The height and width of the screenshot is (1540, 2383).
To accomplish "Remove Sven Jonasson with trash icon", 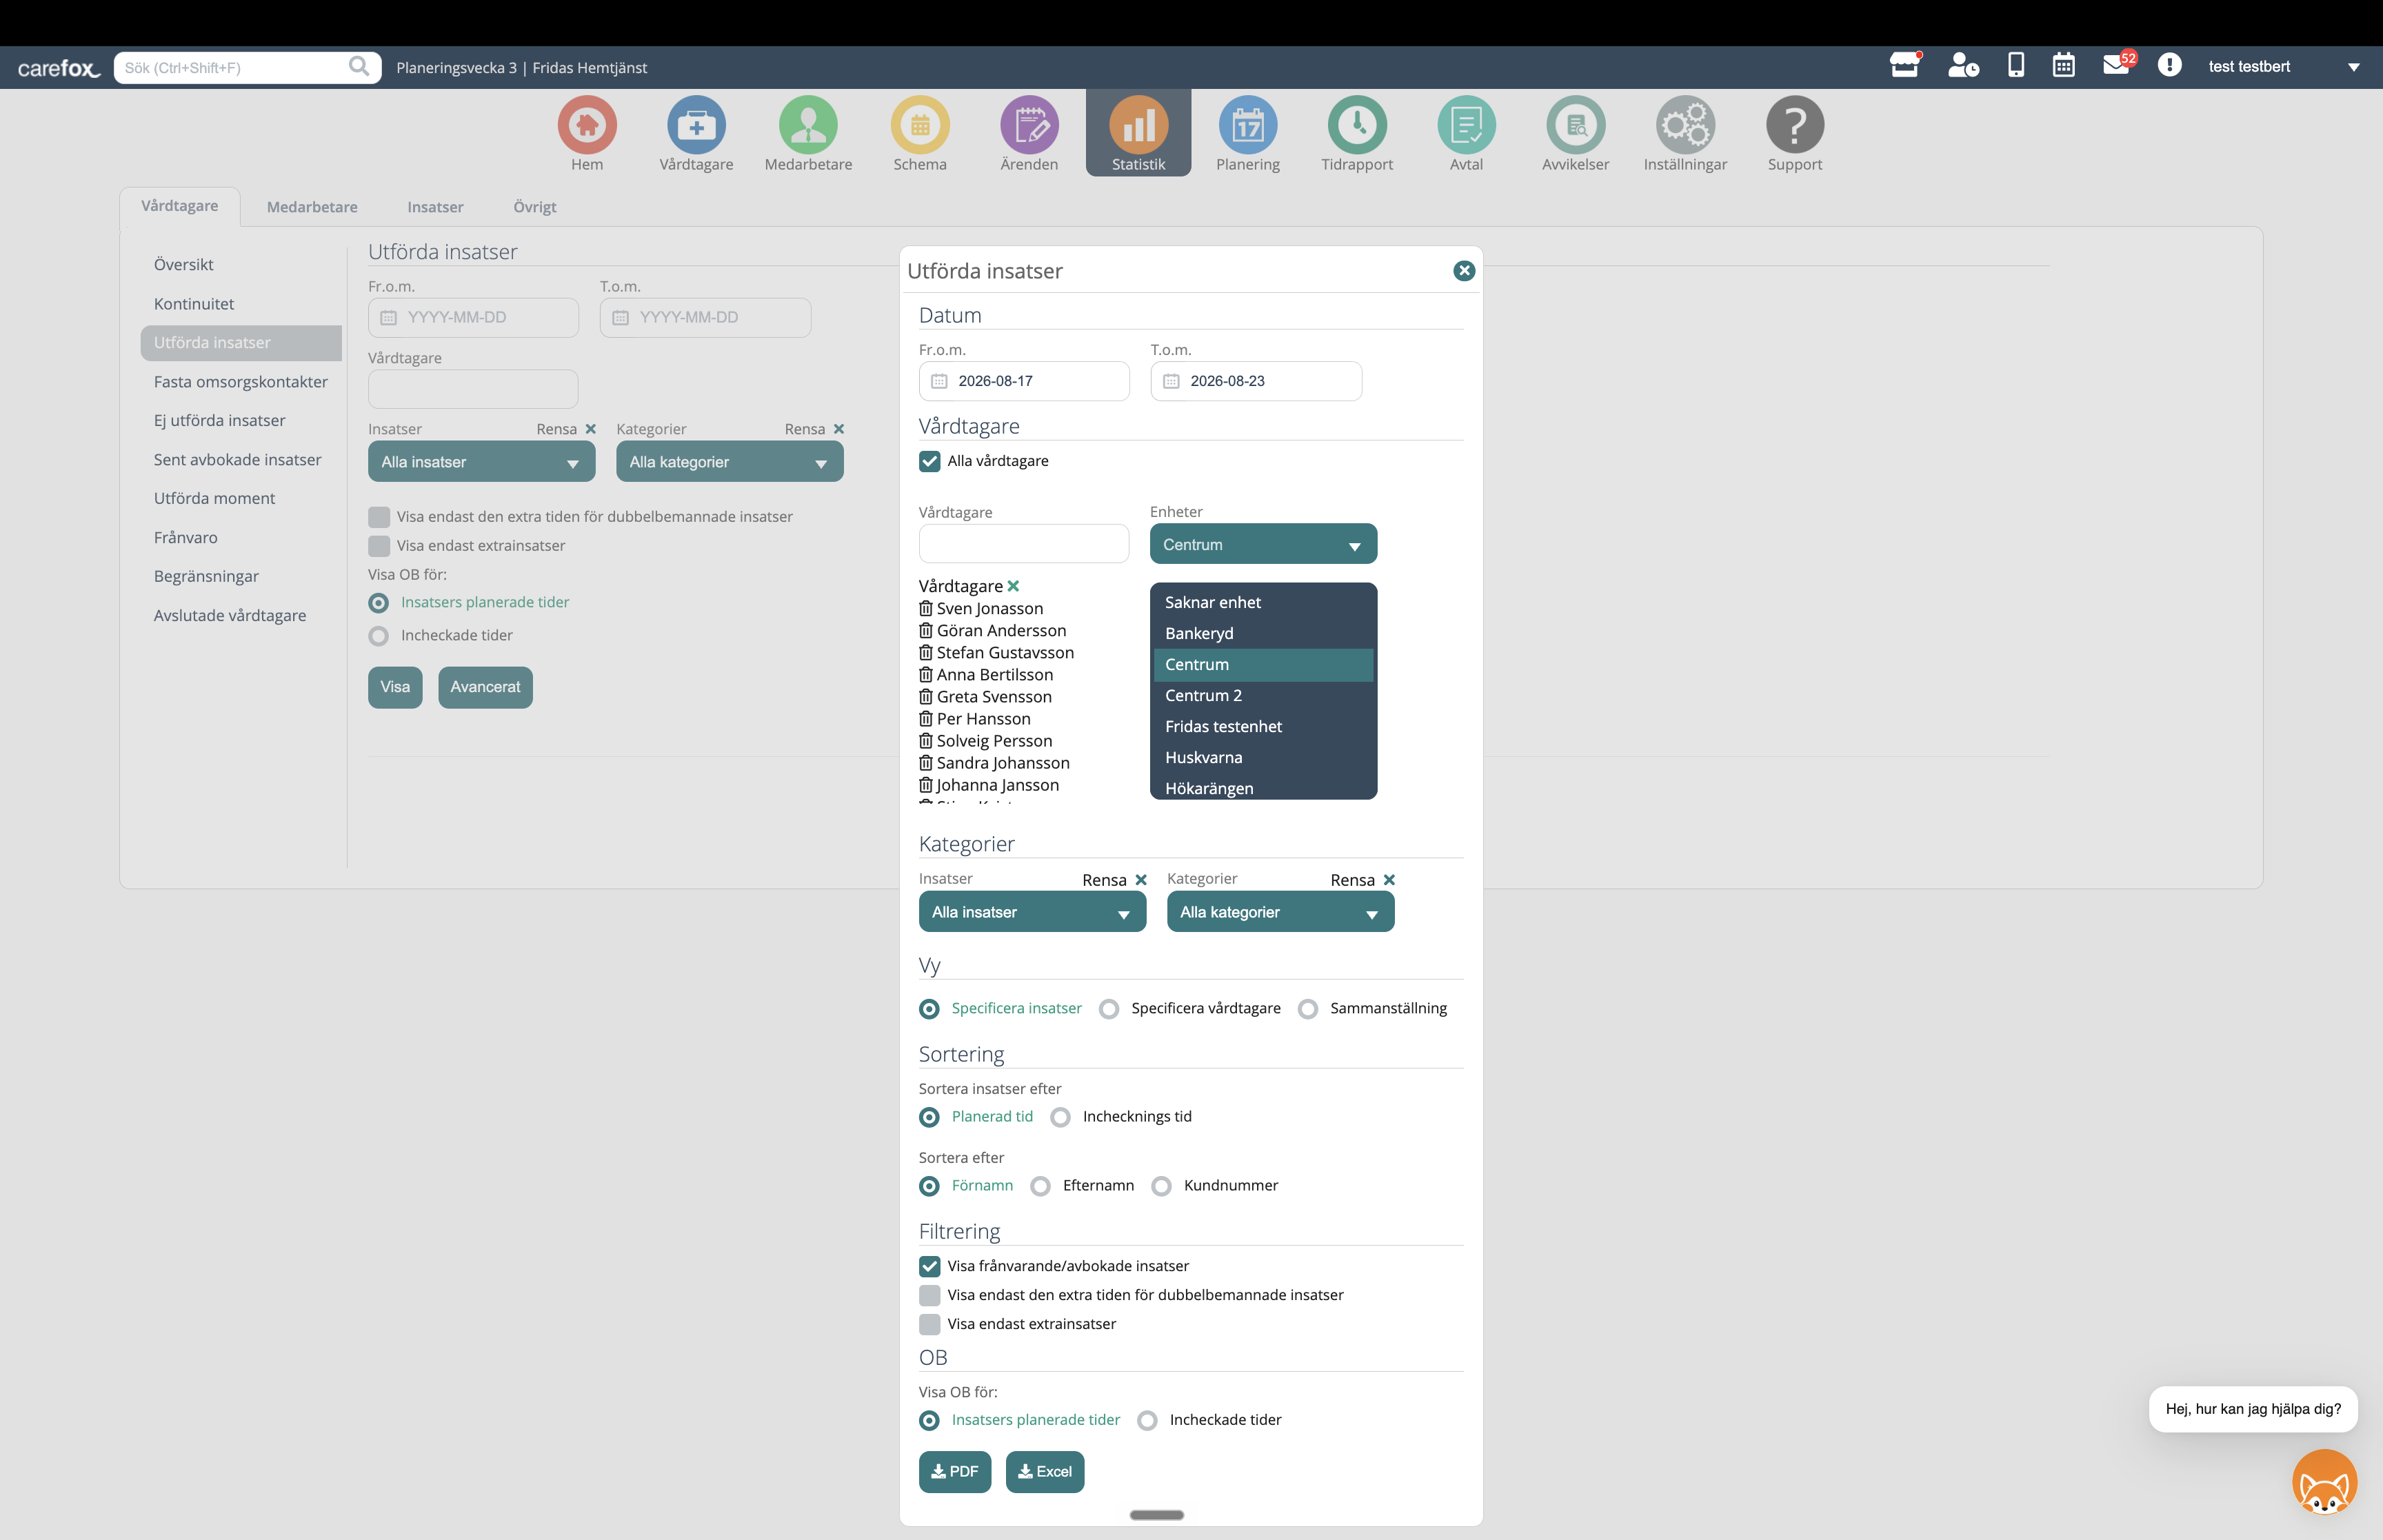I will click(x=926, y=608).
